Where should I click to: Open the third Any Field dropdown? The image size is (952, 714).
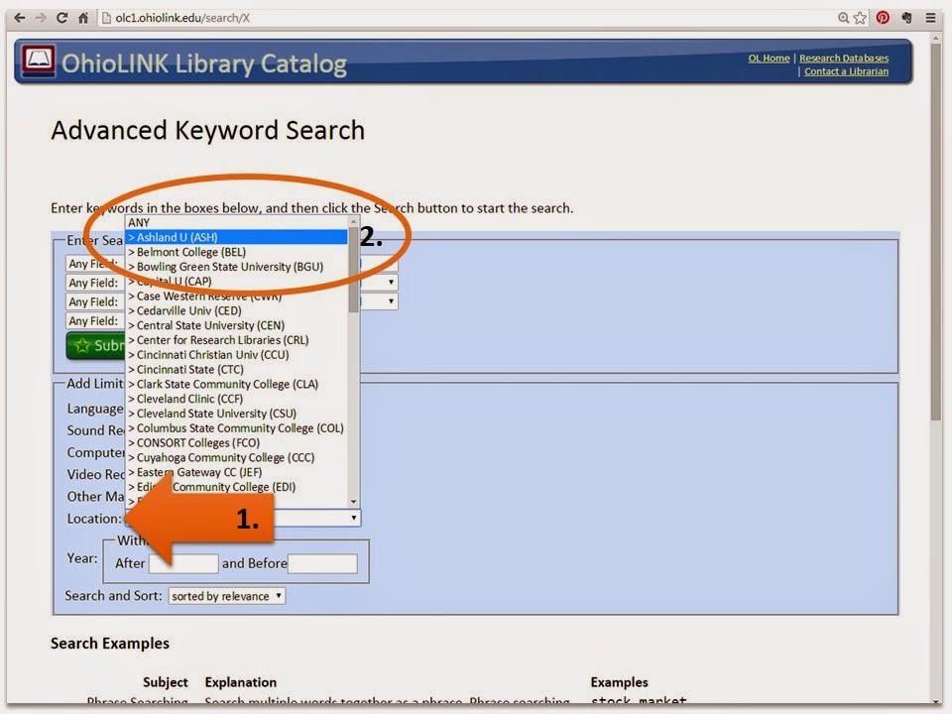(95, 301)
